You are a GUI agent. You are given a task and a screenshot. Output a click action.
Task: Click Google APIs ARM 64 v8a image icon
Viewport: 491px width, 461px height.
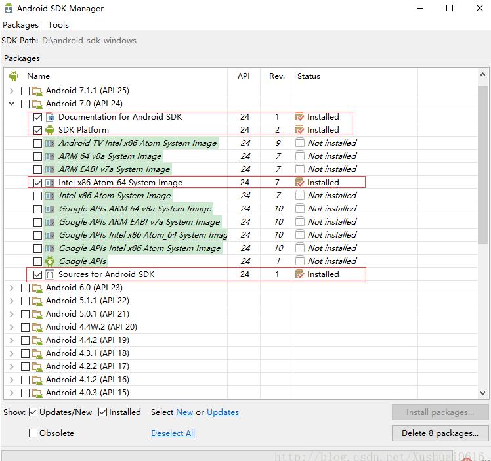tap(50, 209)
